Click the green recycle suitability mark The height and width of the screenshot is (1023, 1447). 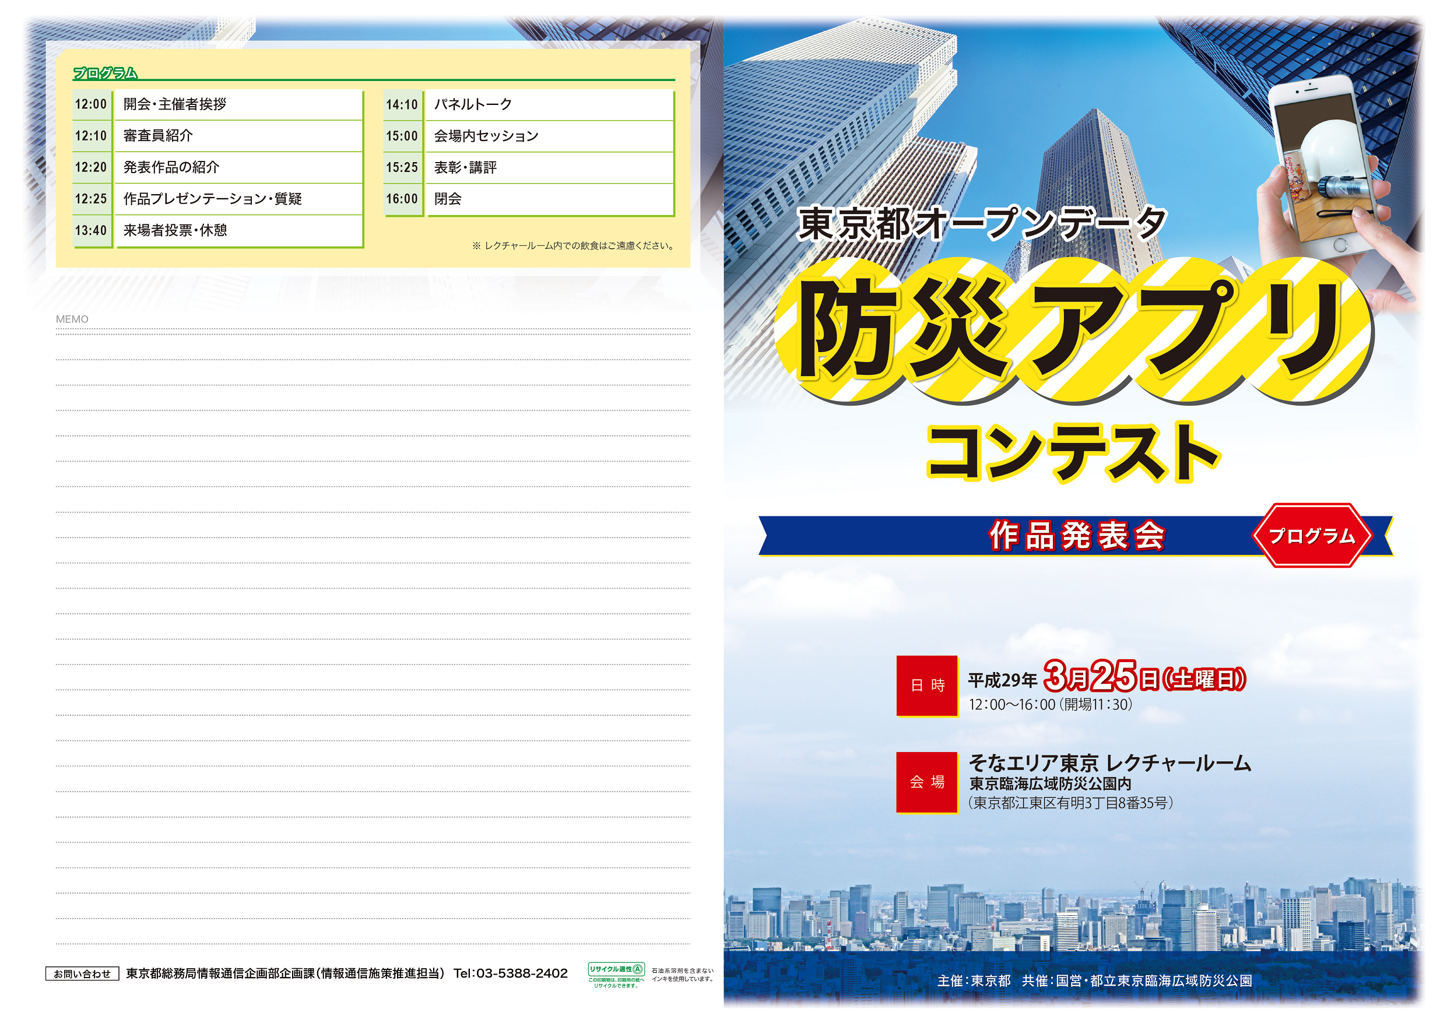(616, 969)
